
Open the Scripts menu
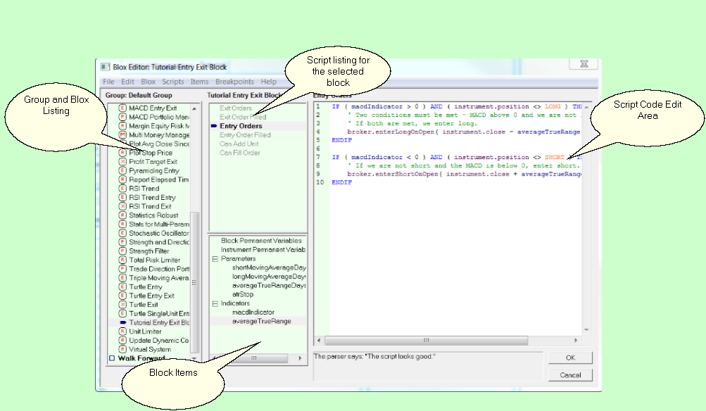[x=173, y=82]
